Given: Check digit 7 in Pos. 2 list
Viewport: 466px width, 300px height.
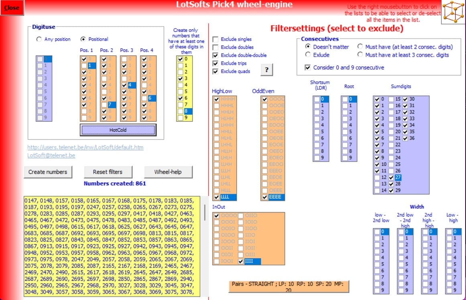Looking at the screenshot, I should click(x=104, y=105).
